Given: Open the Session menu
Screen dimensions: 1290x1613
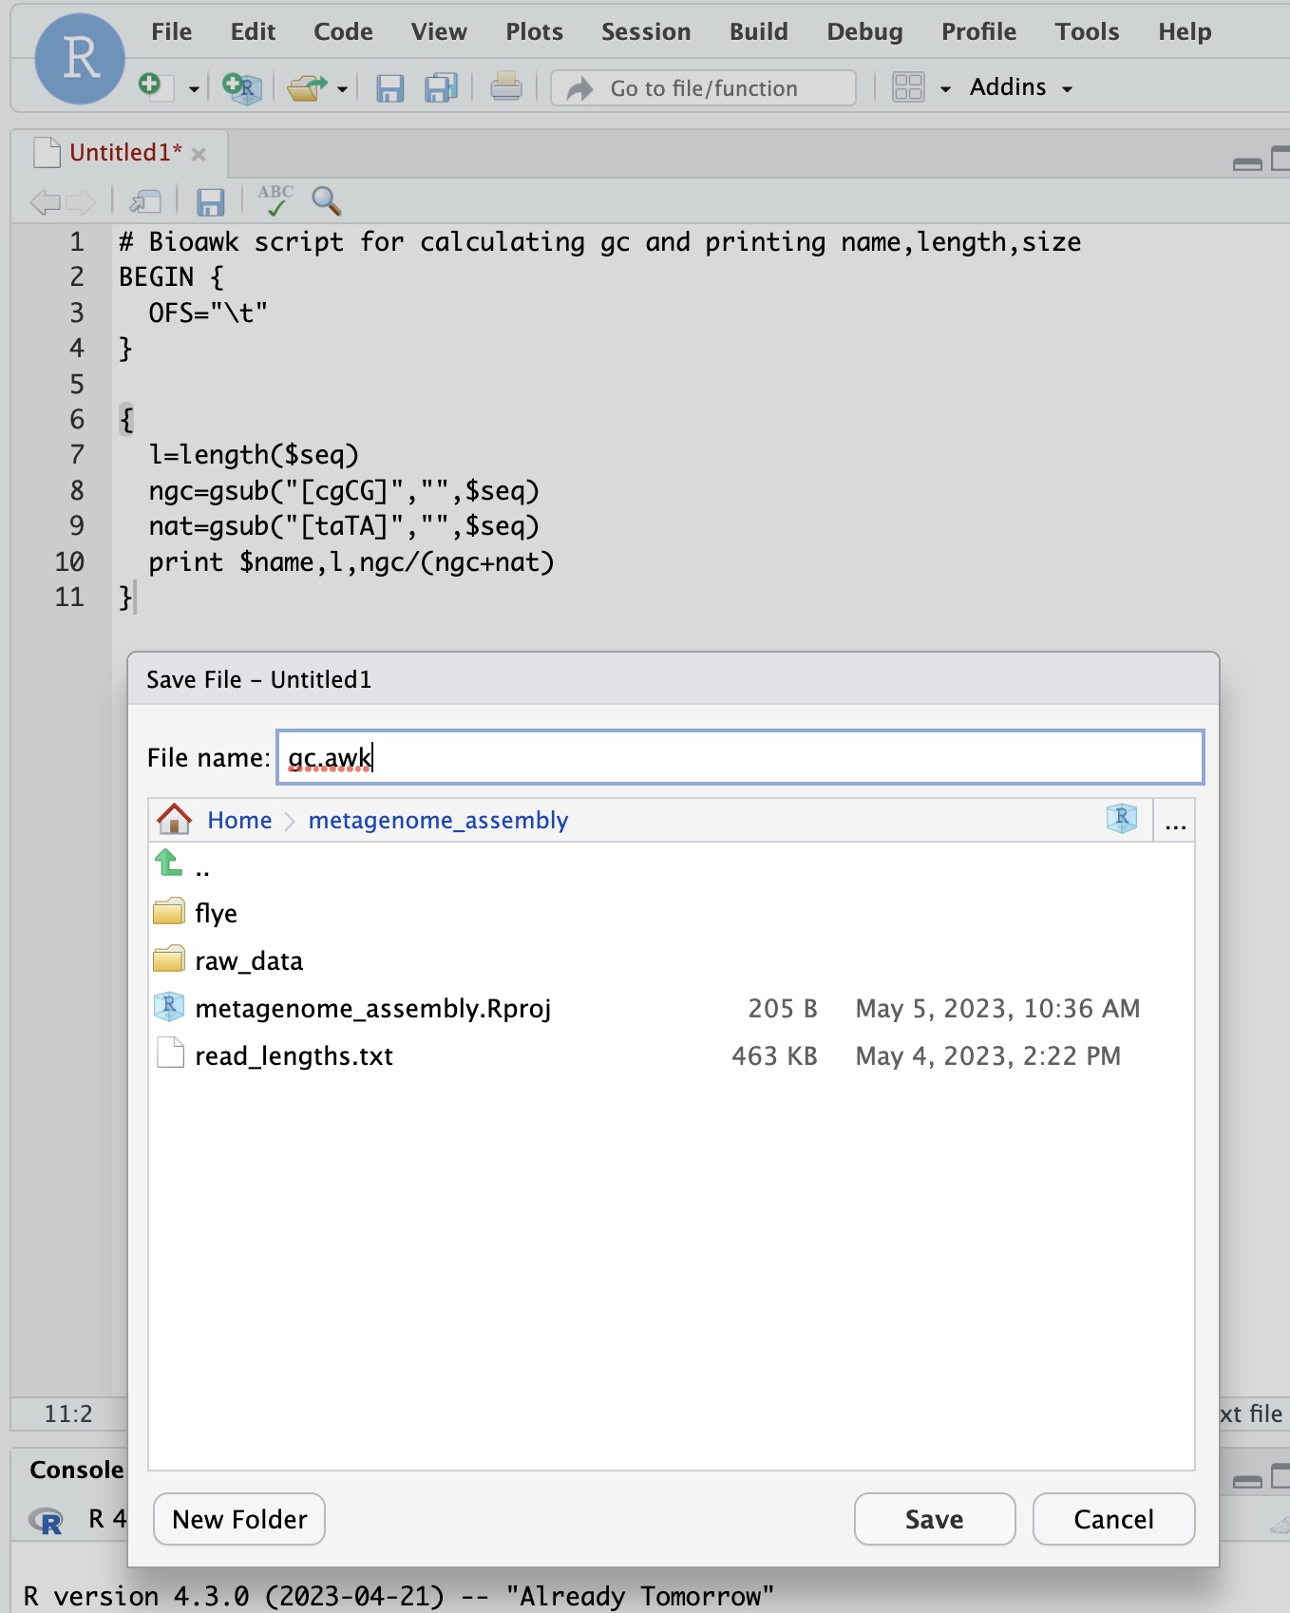Looking at the screenshot, I should click(645, 31).
